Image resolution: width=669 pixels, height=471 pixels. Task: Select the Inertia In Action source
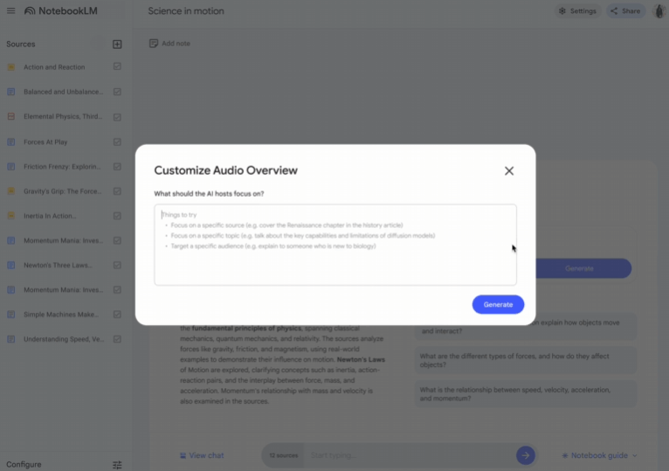point(50,216)
